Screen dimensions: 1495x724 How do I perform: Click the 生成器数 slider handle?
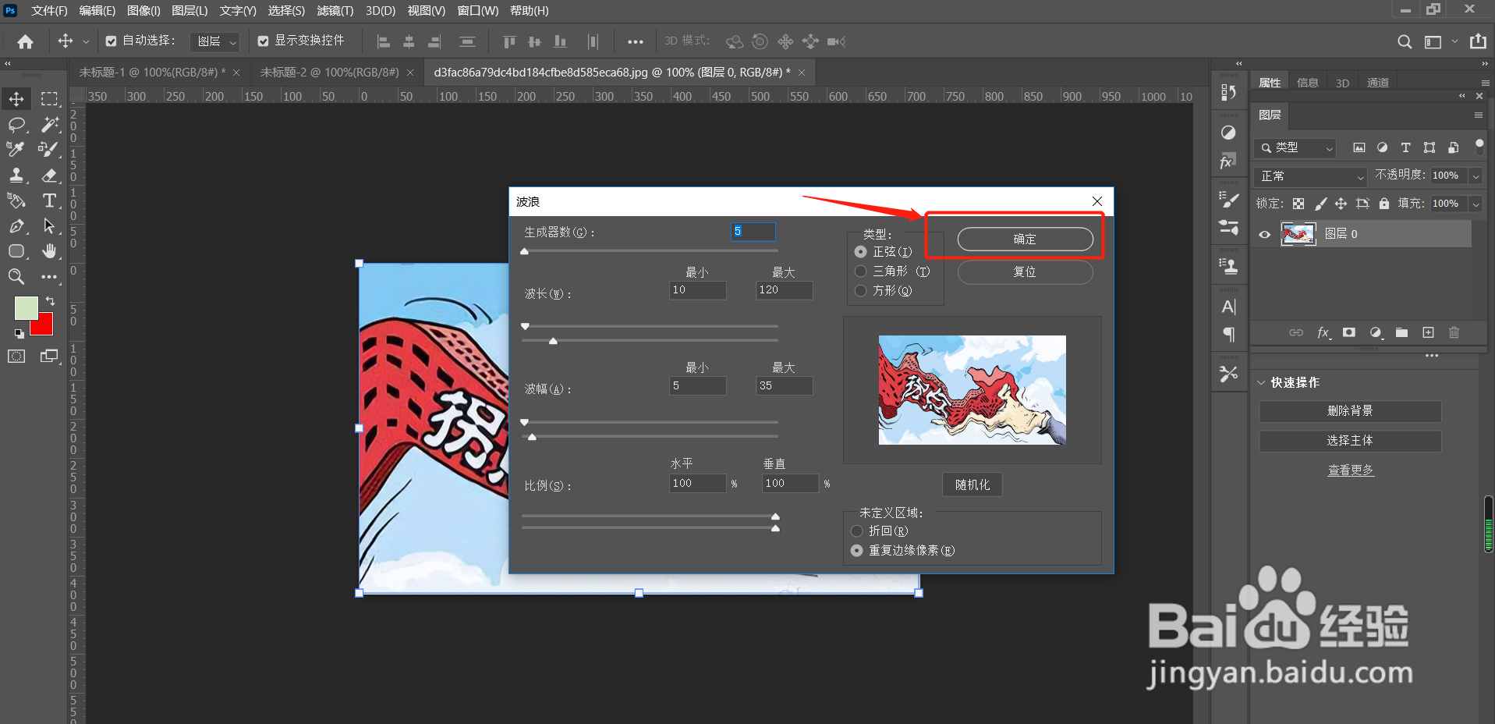525,251
